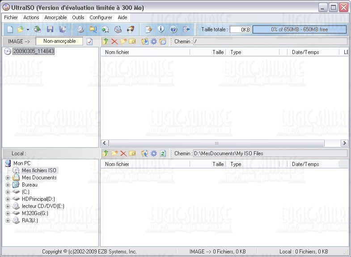Sort local list by Type column header

tap(253, 164)
